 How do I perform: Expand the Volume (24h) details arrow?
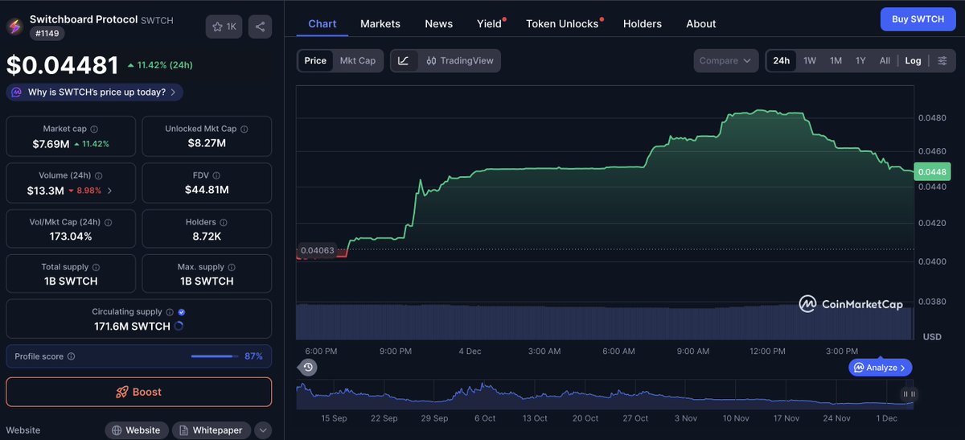[110, 191]
